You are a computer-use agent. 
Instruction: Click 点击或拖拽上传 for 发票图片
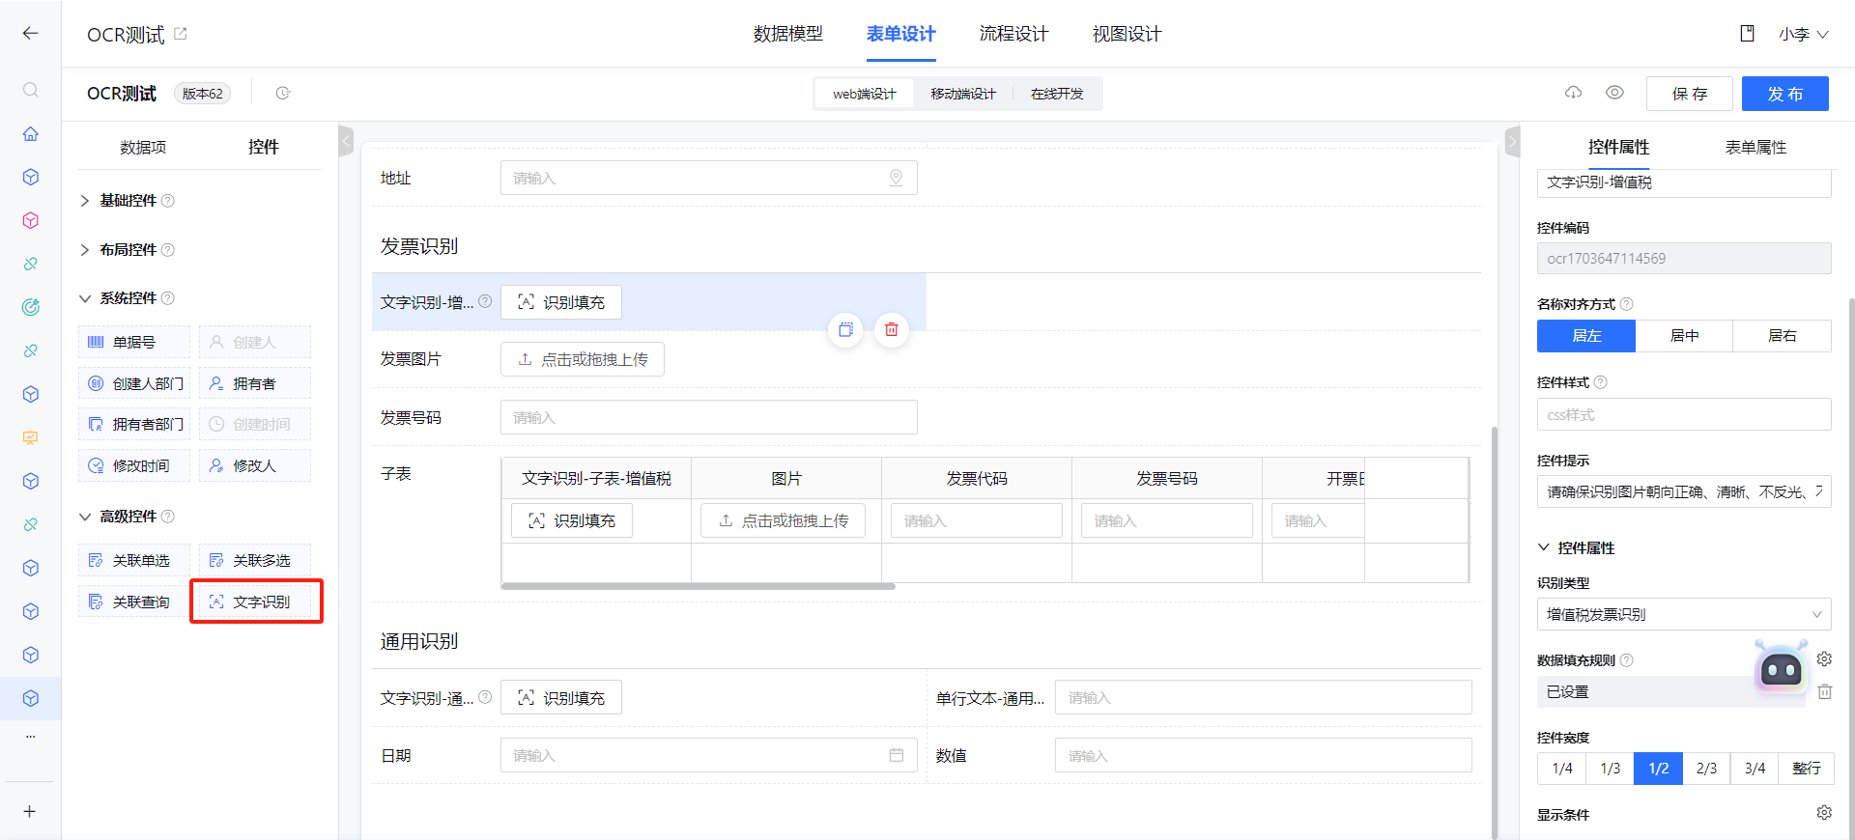pyautogui.click(x=583, y=359)
